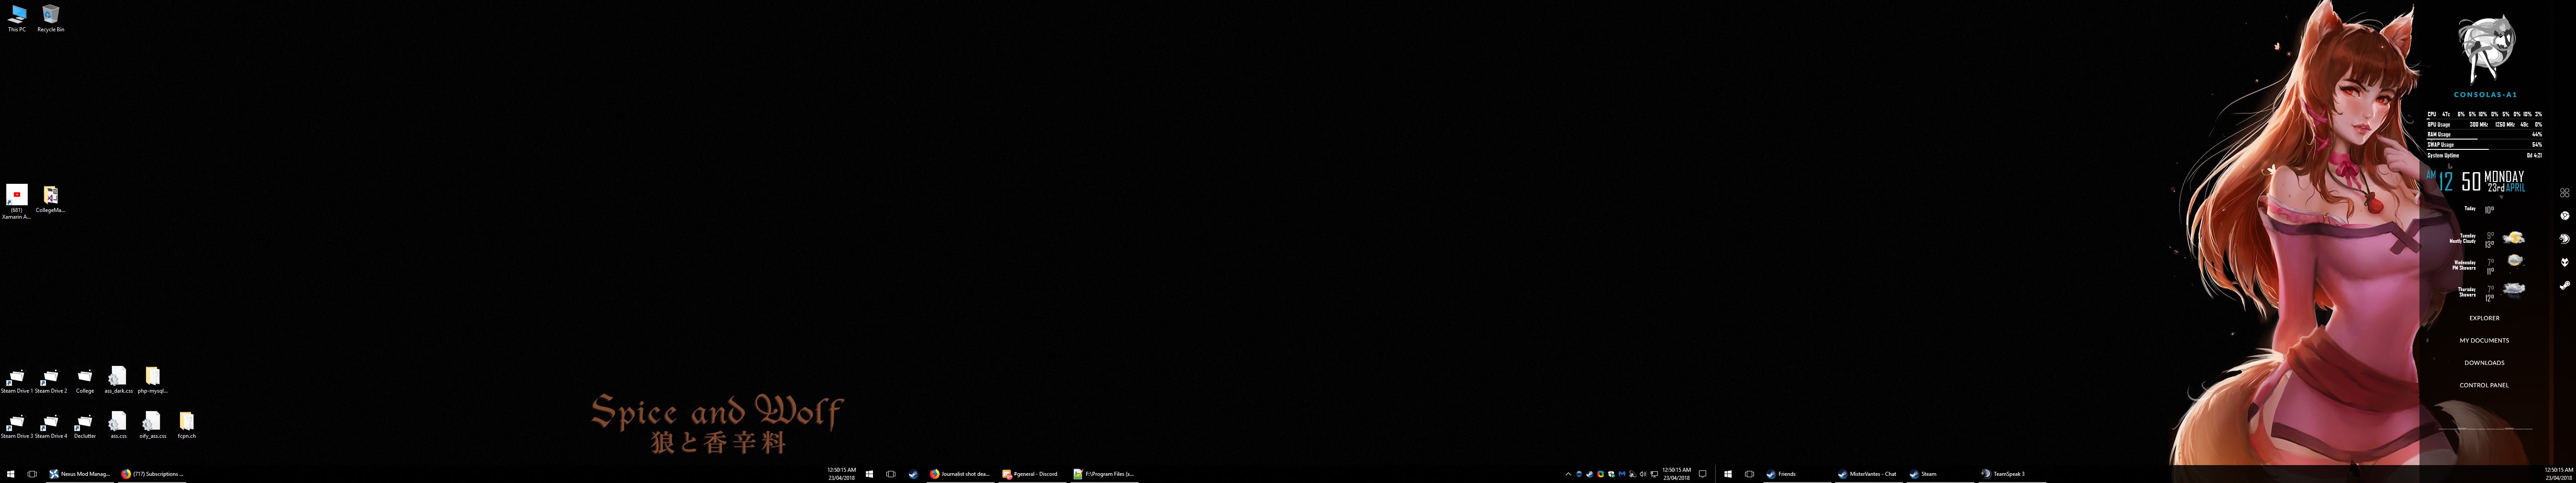Open Start menu beside Friends taskbar entry
Image resolution: width=2576 pixels, height=483 pixels.
[1728, 474]
